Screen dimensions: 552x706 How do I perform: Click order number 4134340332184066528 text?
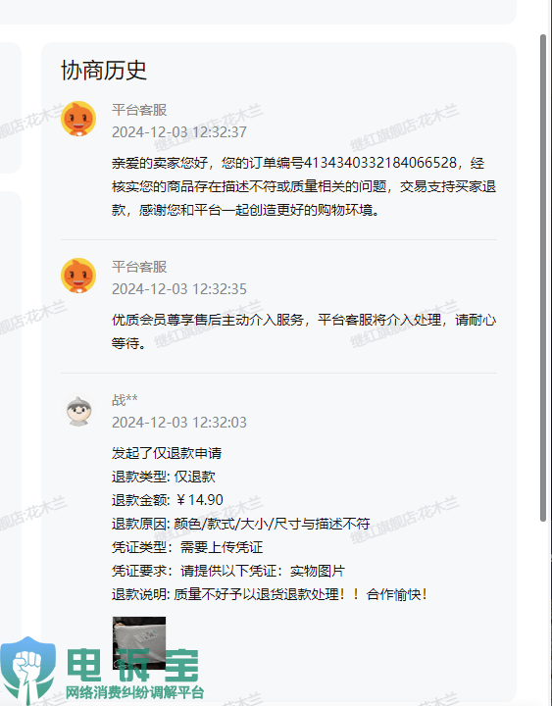380,163
